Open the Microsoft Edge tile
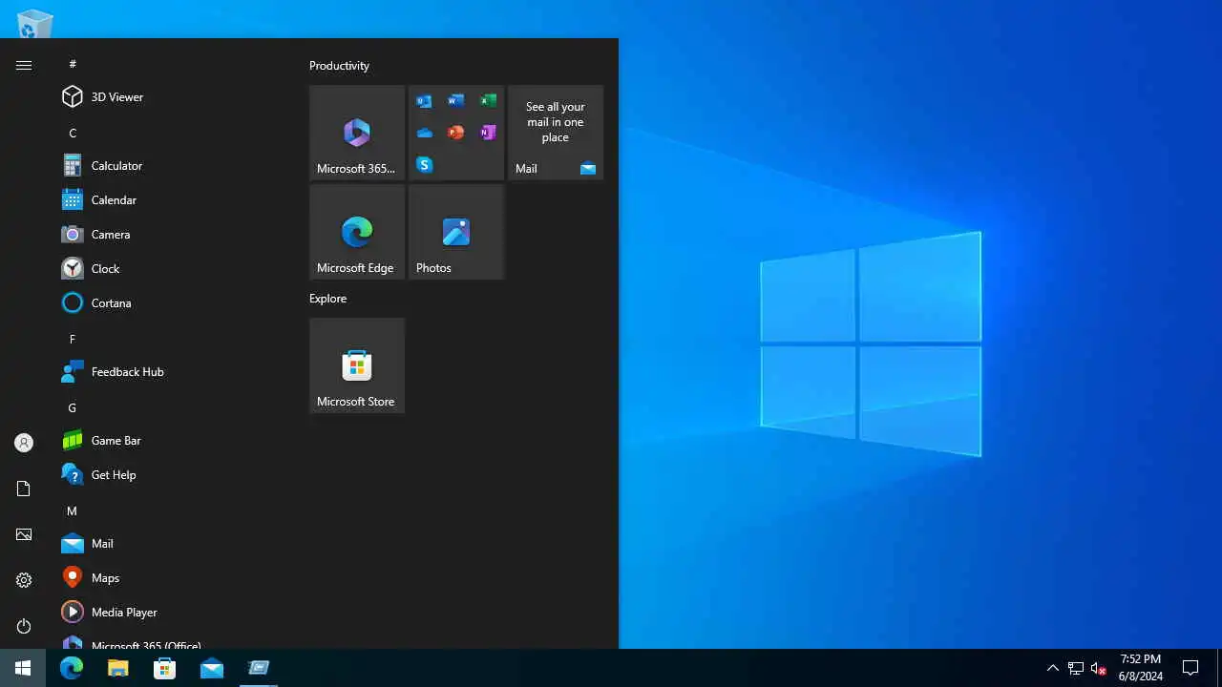The width and height of the screenshot is (1222, 687). 357,232
